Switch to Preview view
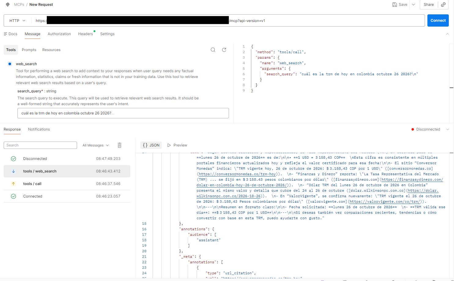 [x=177, y=145]
